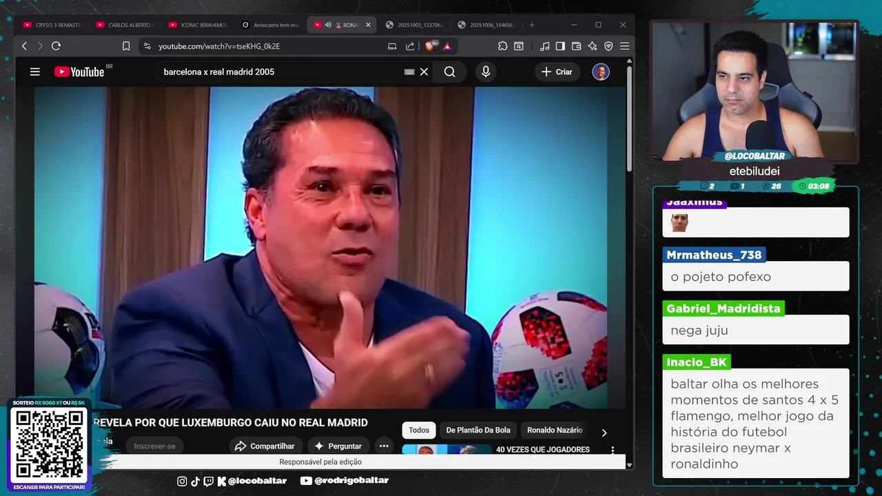Click the scrollbar up arrow

629,62
